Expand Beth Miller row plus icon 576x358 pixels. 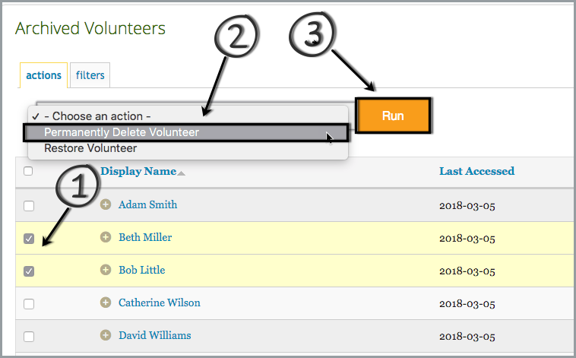[106, 237]
